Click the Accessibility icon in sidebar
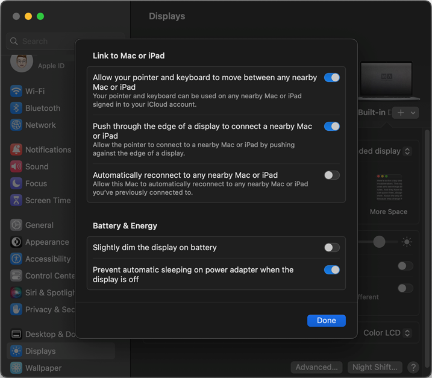The width and height of the screenshot is (432, 378). tap(16, 259)
